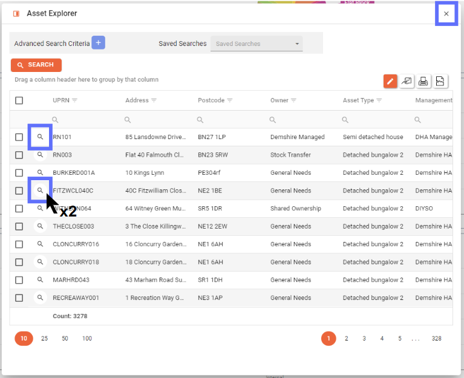Go to page 3 of results
The height and width of the screenshot is (378, 464).
click(x=364, y=339)
